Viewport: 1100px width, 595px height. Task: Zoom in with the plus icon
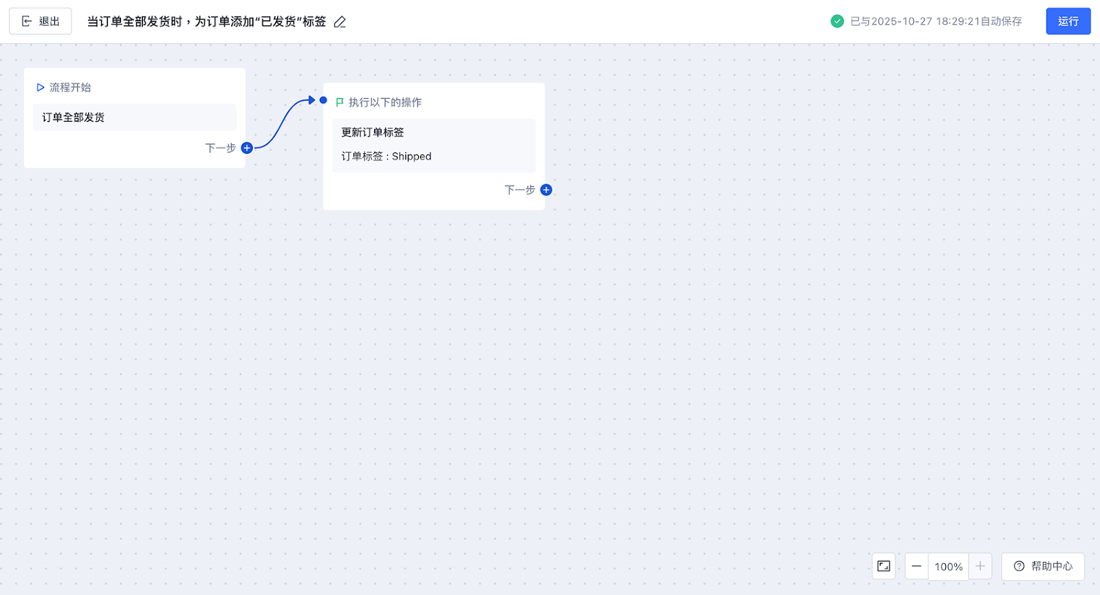pyautogui.click(x=980, y=566)
